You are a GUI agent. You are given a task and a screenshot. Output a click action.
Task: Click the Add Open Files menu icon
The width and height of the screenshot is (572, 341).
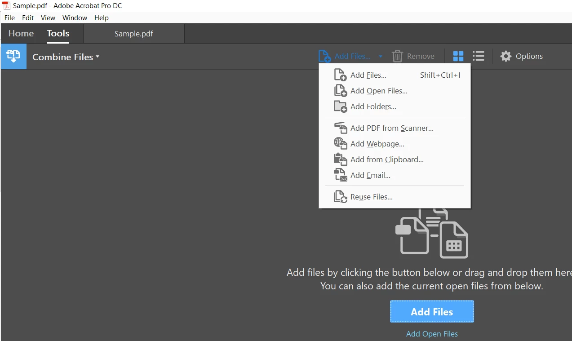point(340,91)
